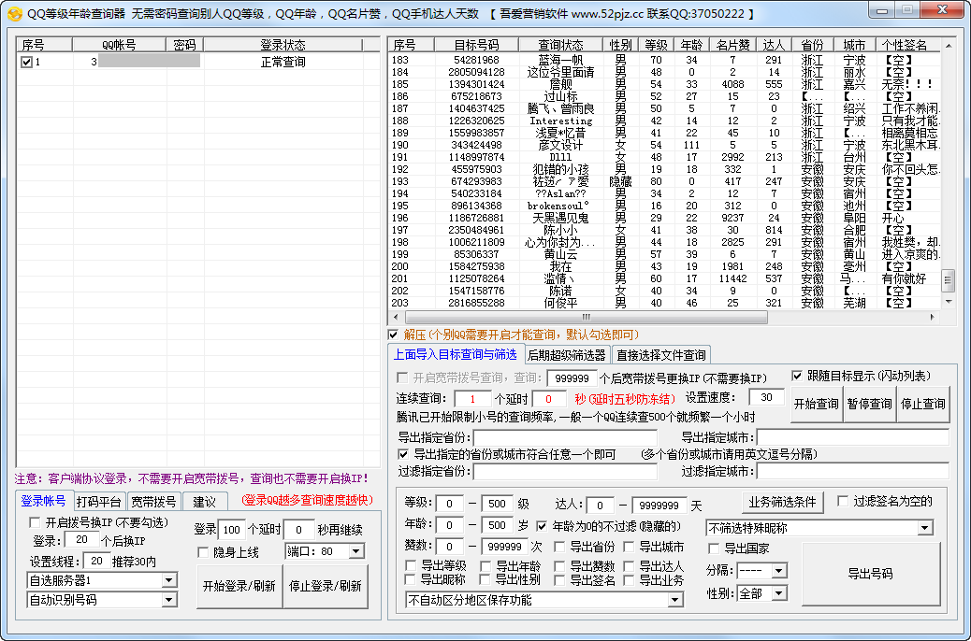971x641 pixels.
Task: Toggle the 解压 checkbox
Action: 393,335
